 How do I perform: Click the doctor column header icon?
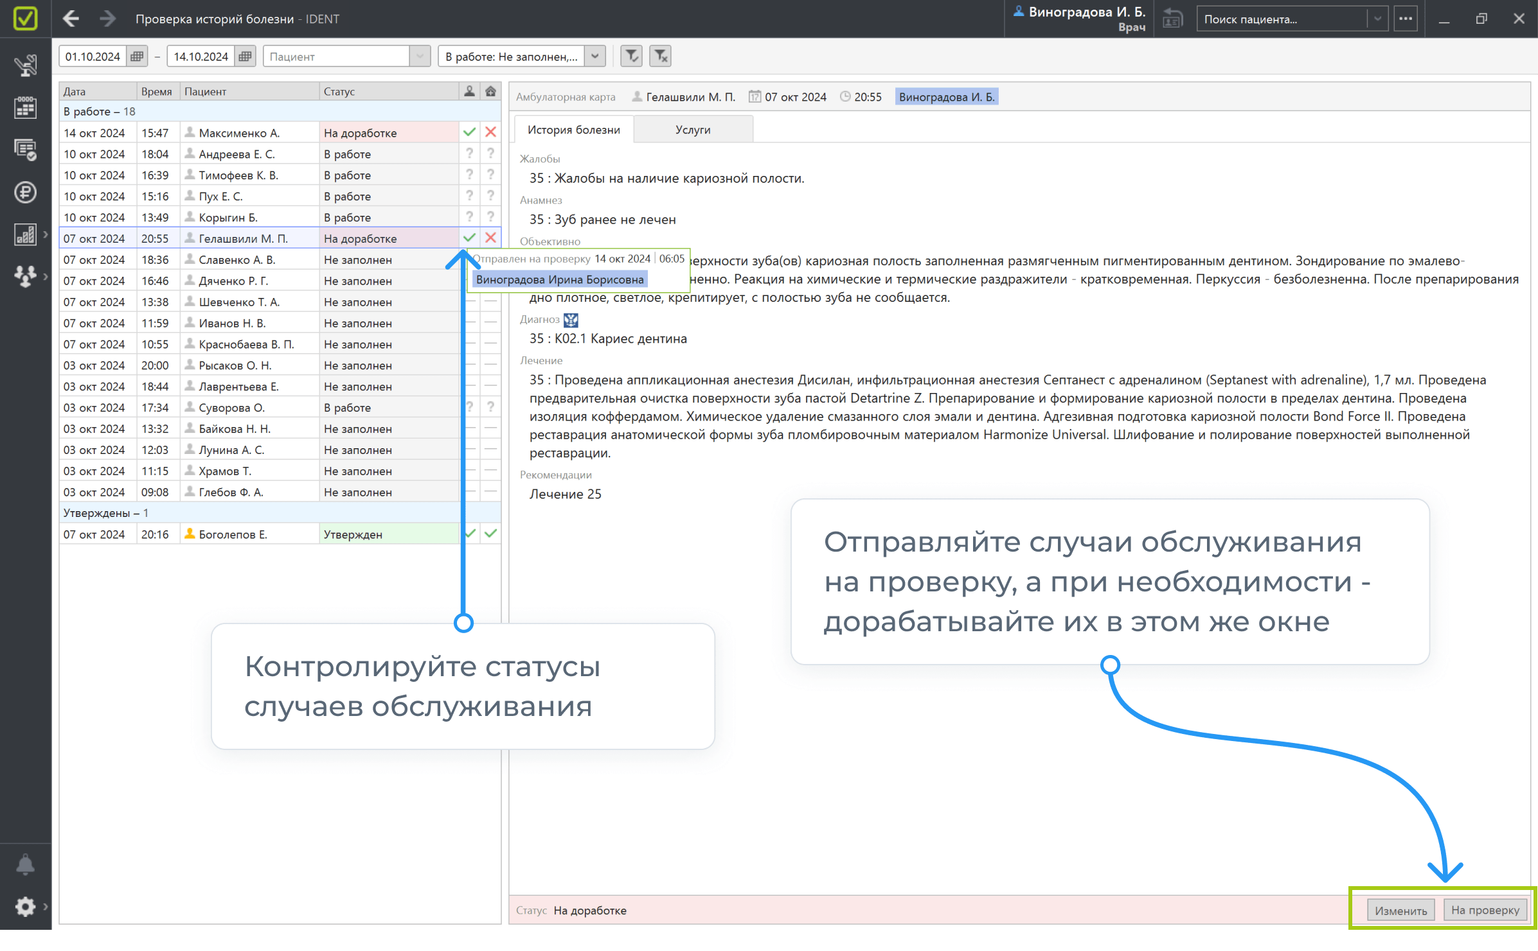tap(469, 91)
